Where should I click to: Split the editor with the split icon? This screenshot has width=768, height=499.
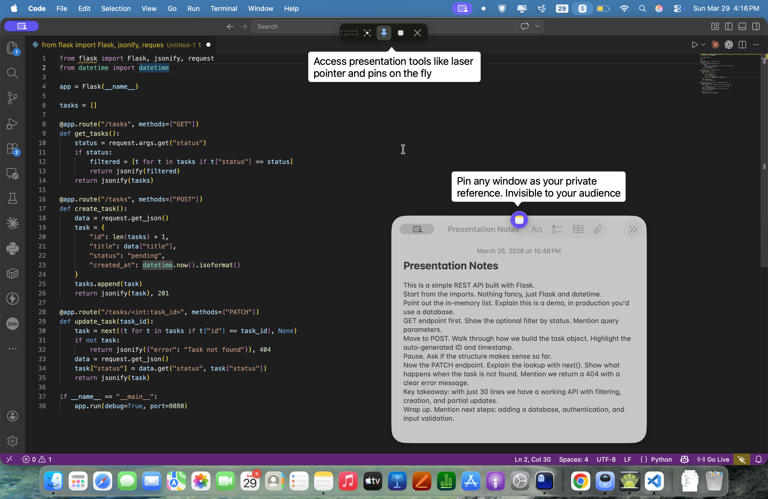click(x=742, y=45)
